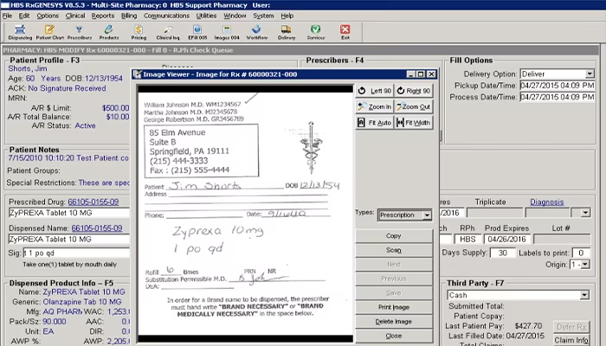606x346 pixels.
Task: Click the Dispensed Name ZyPREXA text field
Action: (69, 239)
